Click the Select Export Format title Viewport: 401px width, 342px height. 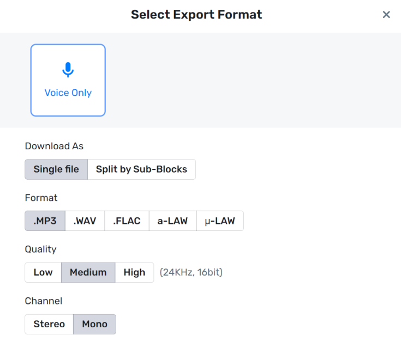coord(196,15)
